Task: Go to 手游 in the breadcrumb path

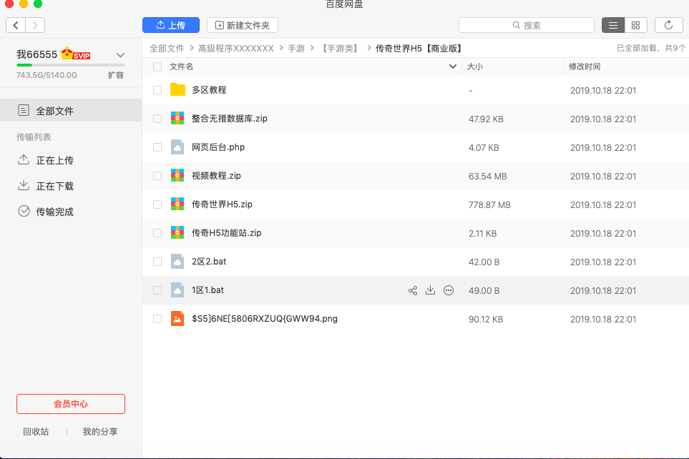Action: (x=296, y=49)
